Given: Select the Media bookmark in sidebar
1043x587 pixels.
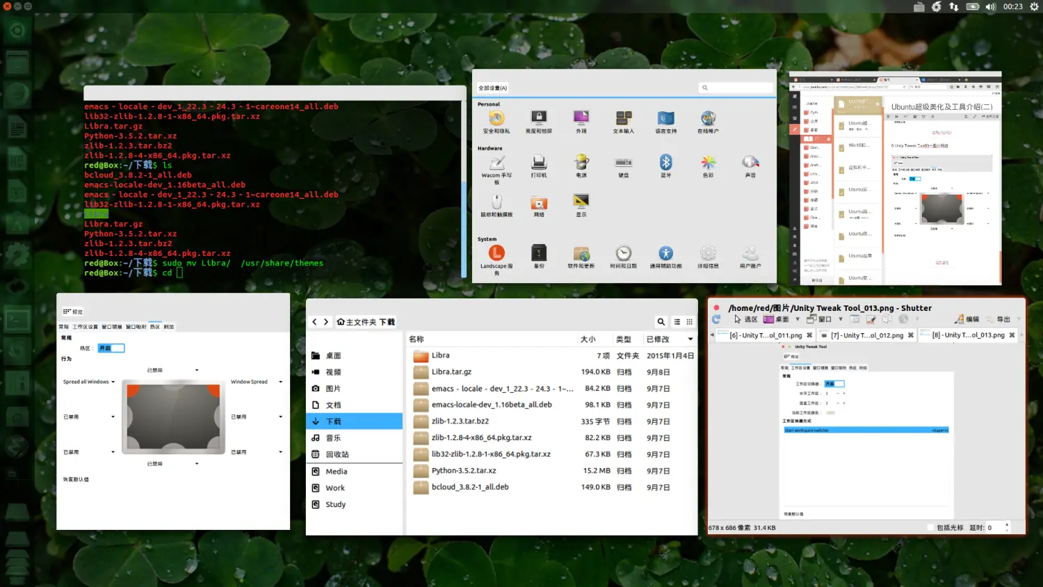Looking at the screenshot, I should tap(336, 472).
